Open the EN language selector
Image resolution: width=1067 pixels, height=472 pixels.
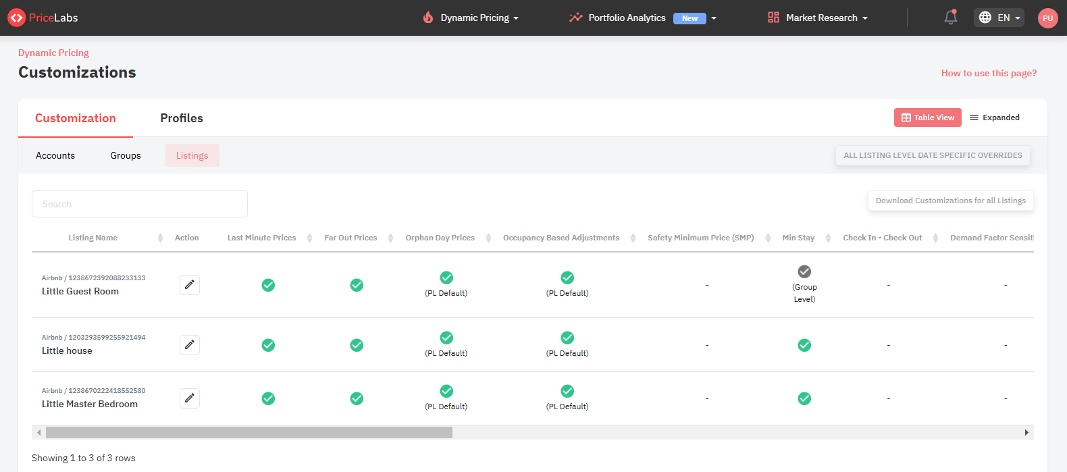pos(999,18)
